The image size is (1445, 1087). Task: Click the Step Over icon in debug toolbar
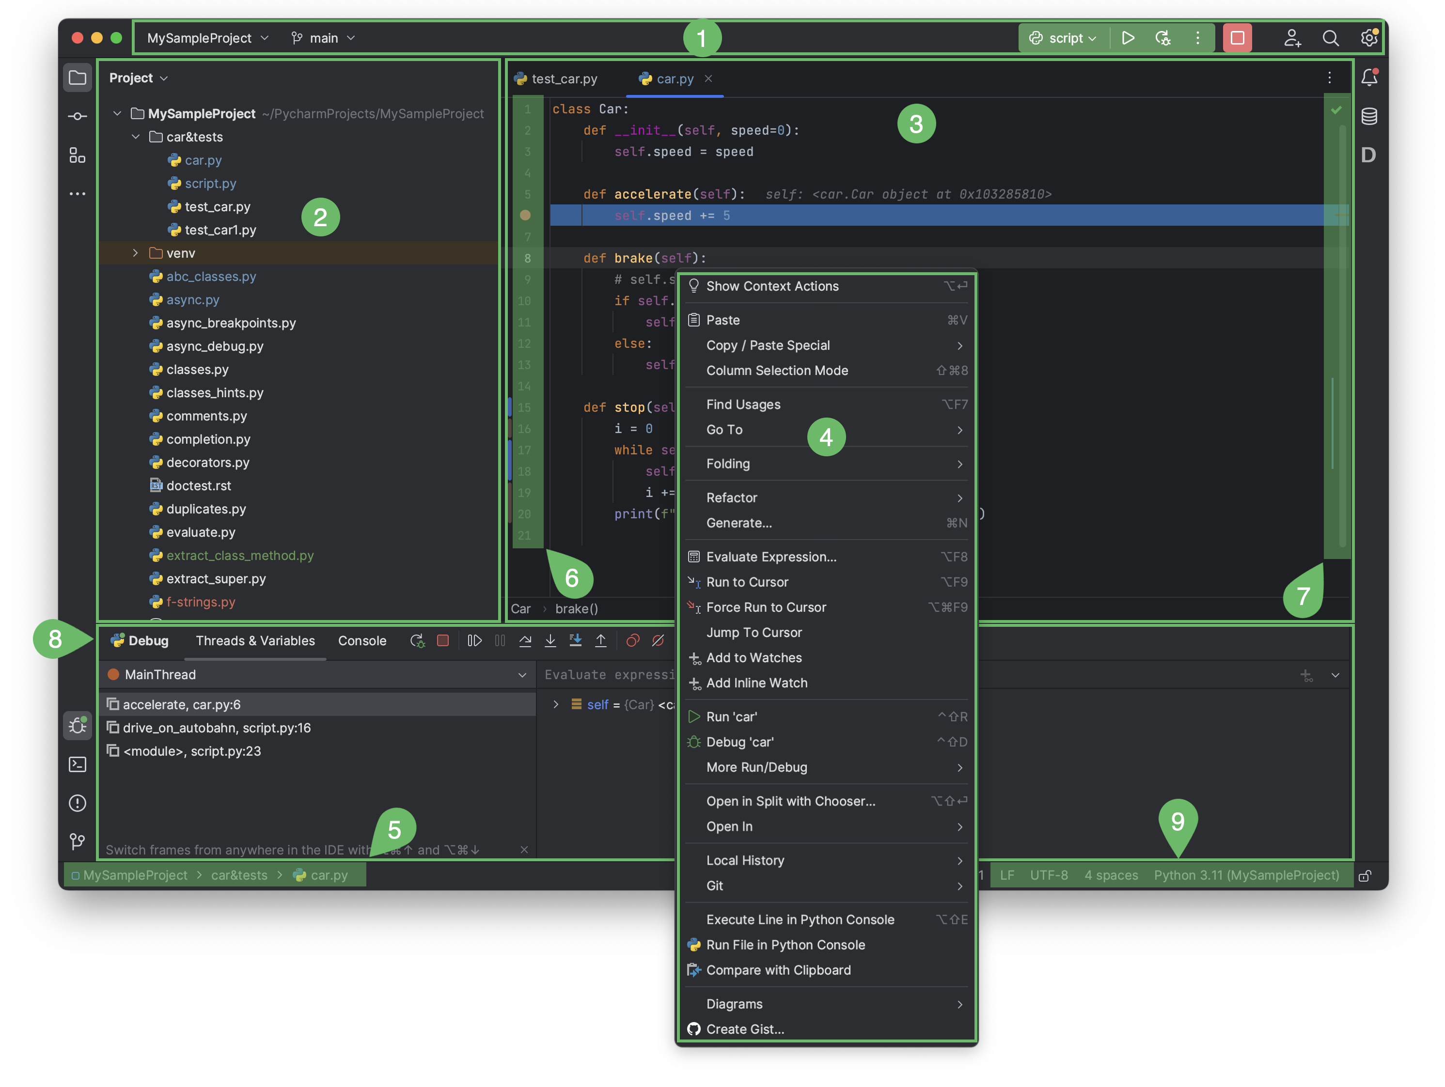(524, 642)
